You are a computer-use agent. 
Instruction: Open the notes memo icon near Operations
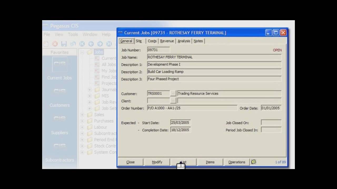point(253,162)
